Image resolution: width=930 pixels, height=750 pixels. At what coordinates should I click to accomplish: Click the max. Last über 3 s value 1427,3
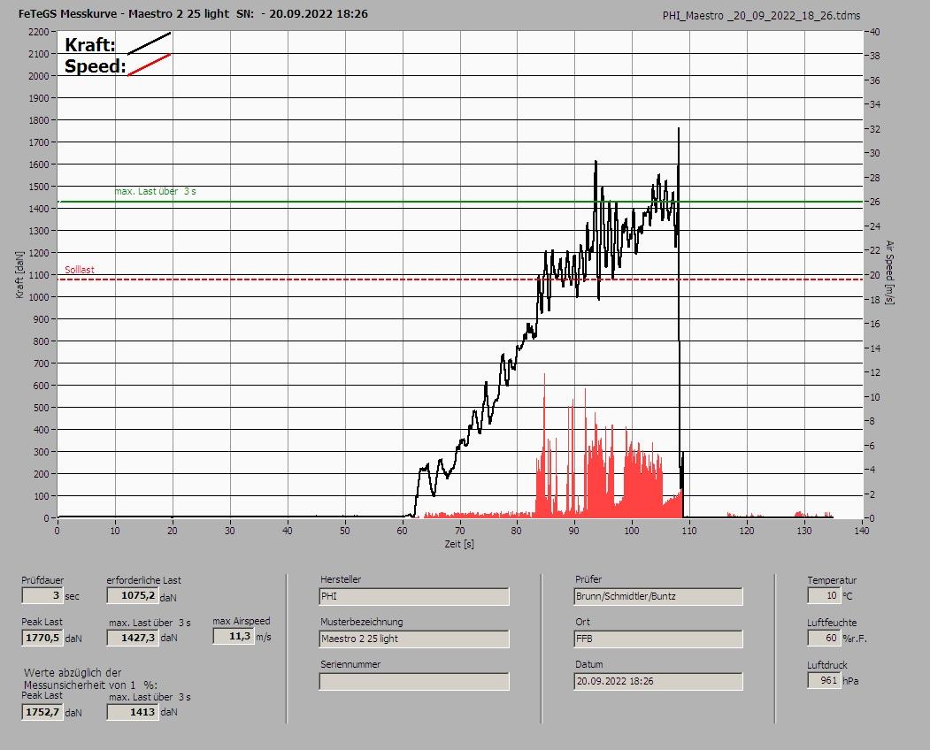(133, 638)
